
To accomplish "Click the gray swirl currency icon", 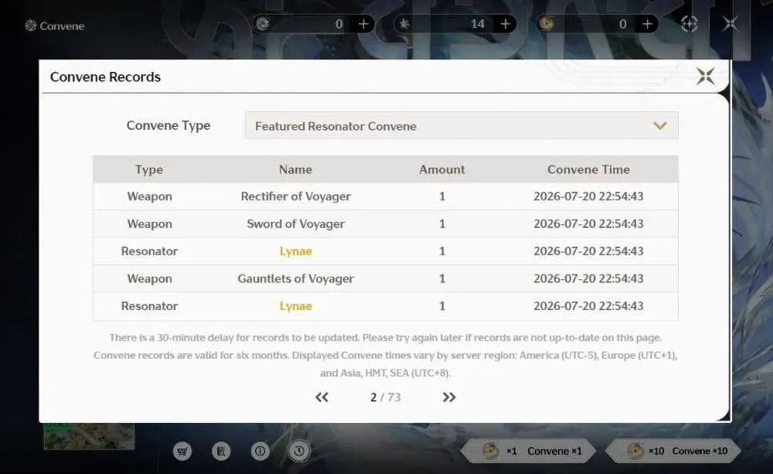I will pos(263,23).
